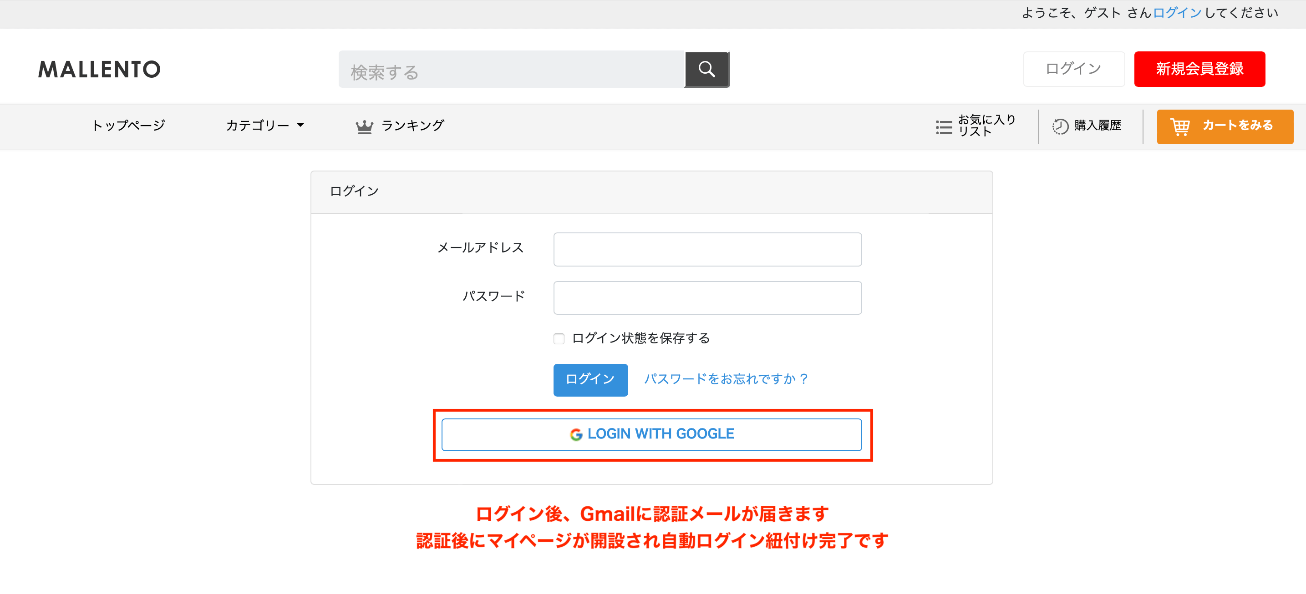The image size is (1306, 594).
Task: Click the ログイン link in the welcome bar
Action: coord(1177,13)
